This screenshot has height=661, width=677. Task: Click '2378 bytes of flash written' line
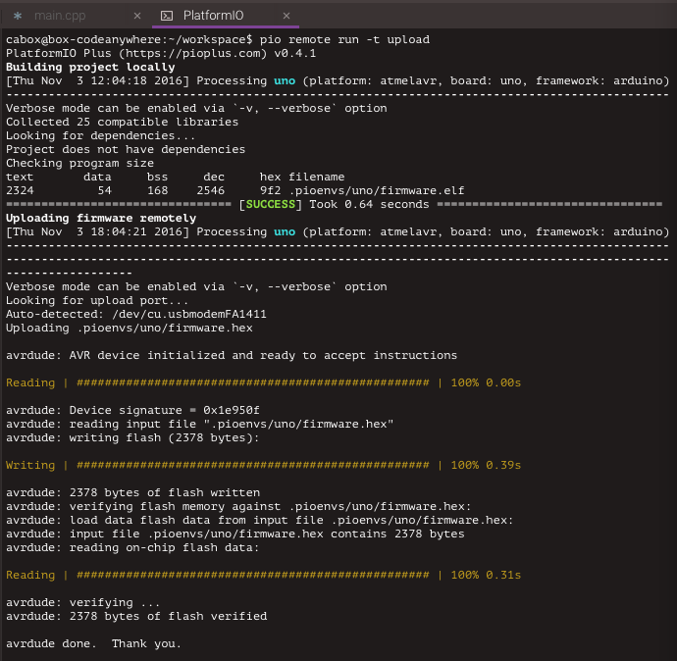(x=133, y=492)
